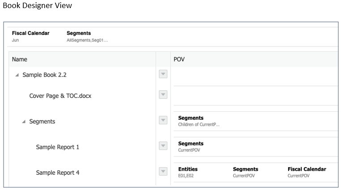This screenshot has height=190, width=341.
Task: Select Sample Report 4 in the tree
Action: 57,173
